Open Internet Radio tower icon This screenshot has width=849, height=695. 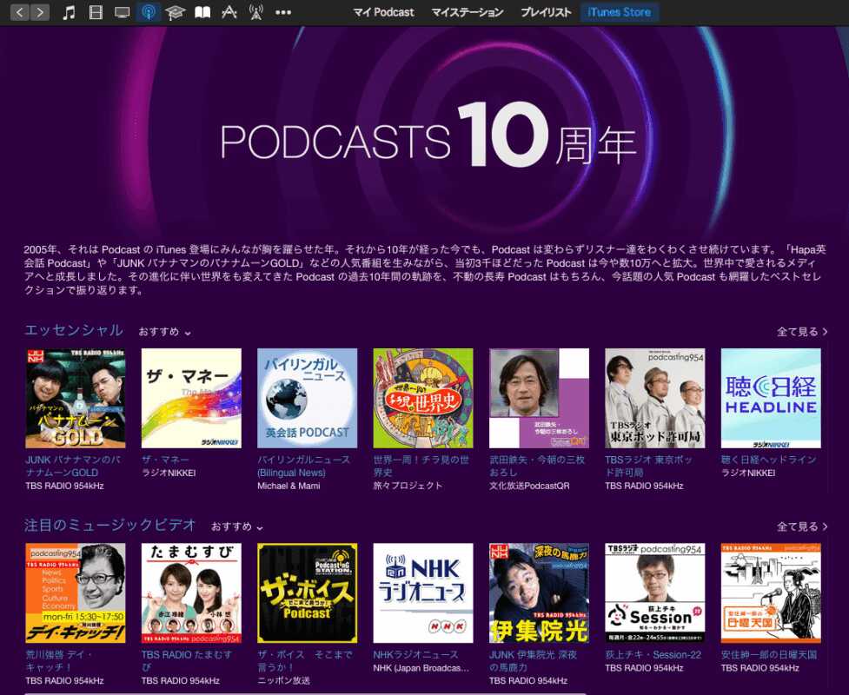pyautogui.click(x=256, y=12)
